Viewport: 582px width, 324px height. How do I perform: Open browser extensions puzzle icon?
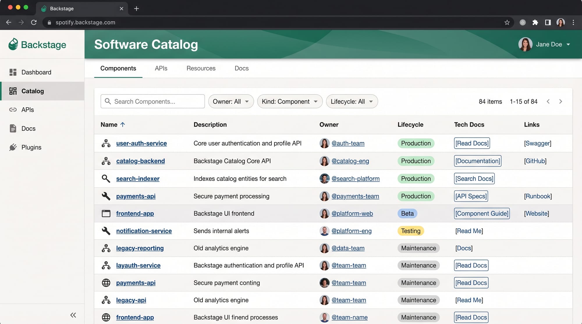(x=535, y=22)
